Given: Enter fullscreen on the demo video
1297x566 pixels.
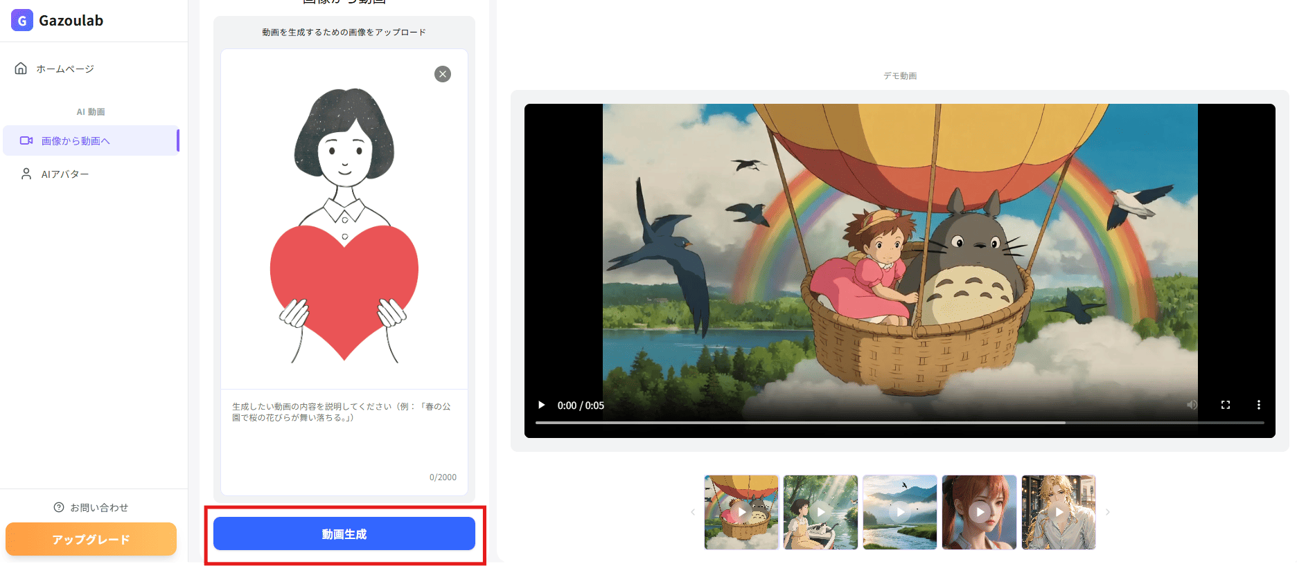Looking at the screenshot, I should click(x=1226, y=405).
